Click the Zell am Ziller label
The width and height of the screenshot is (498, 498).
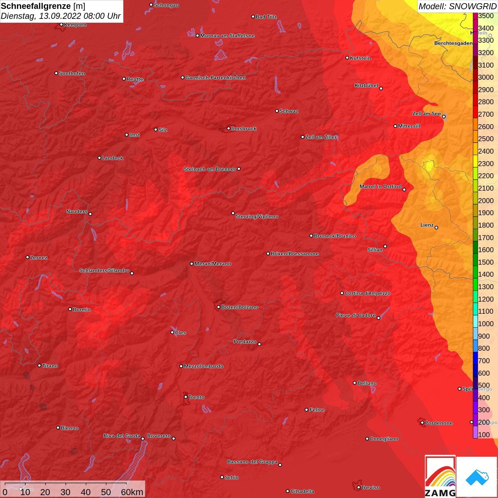321,137
